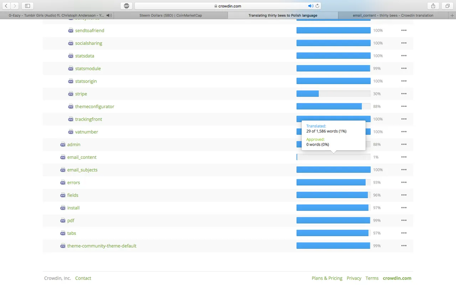
Task: Open the more options menu for errors
Action: coord(404,182)
